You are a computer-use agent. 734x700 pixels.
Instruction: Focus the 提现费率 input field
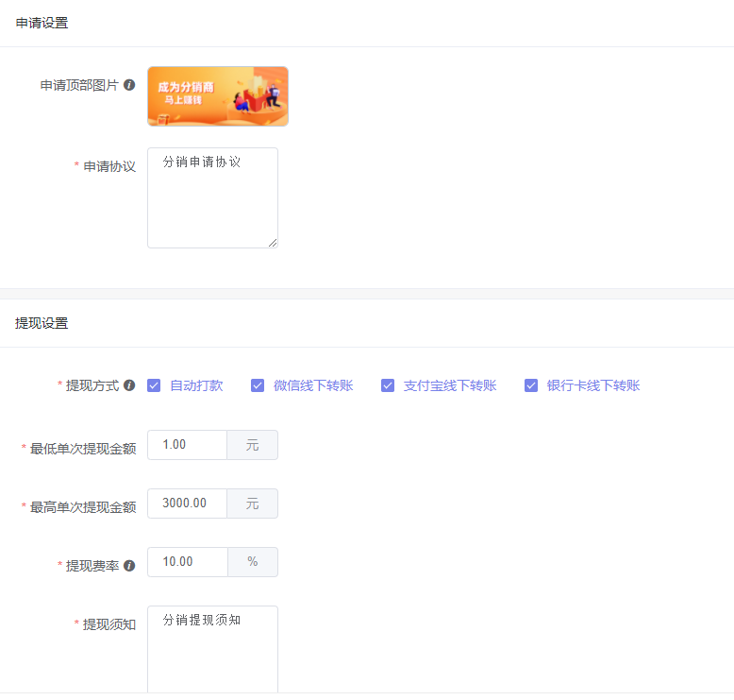188,562
